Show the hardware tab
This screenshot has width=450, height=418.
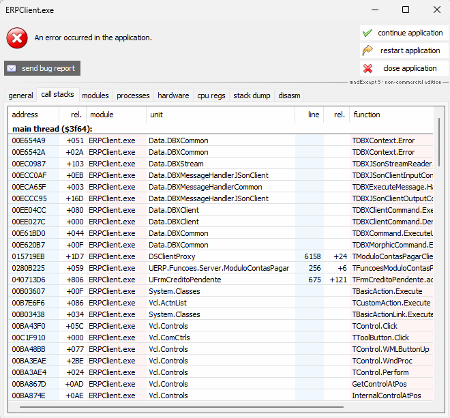click(x=173, y=95)
